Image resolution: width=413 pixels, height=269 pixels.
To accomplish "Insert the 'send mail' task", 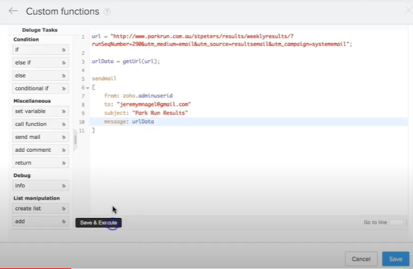I will (x=41, y=137).
